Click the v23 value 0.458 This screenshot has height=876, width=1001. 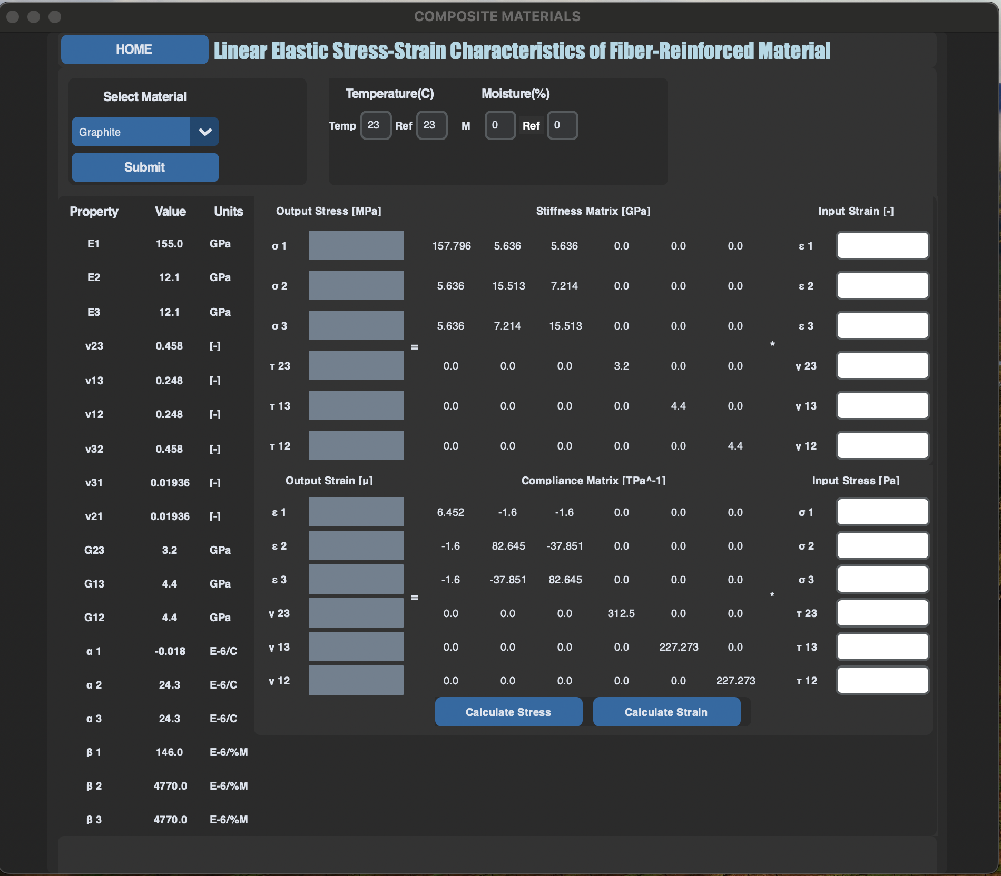click(170, 346)
